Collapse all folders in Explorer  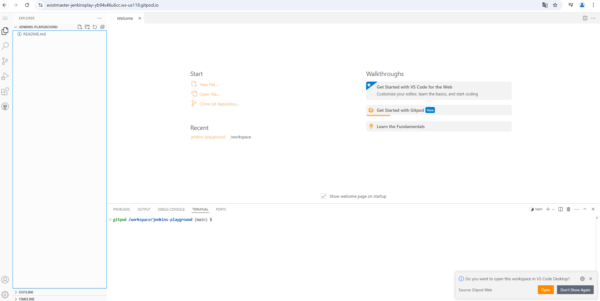[x=102, y=27]
